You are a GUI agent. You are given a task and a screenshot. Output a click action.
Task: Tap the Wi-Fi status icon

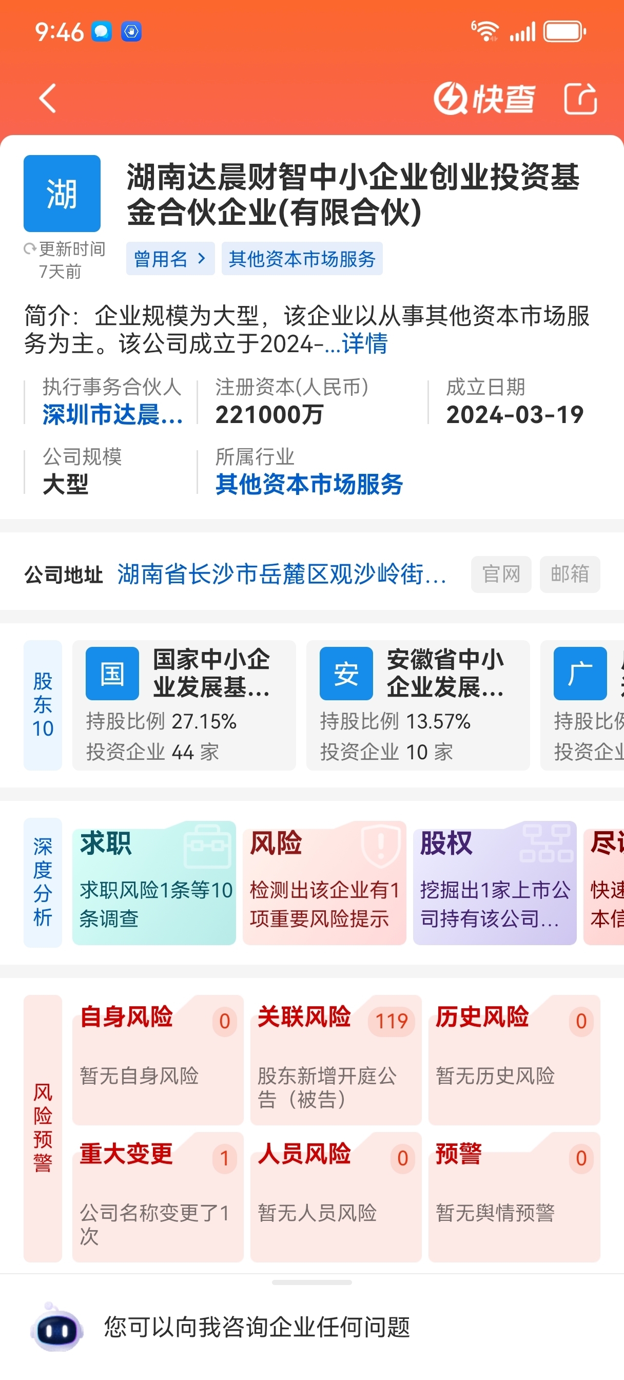click(485, 31)
